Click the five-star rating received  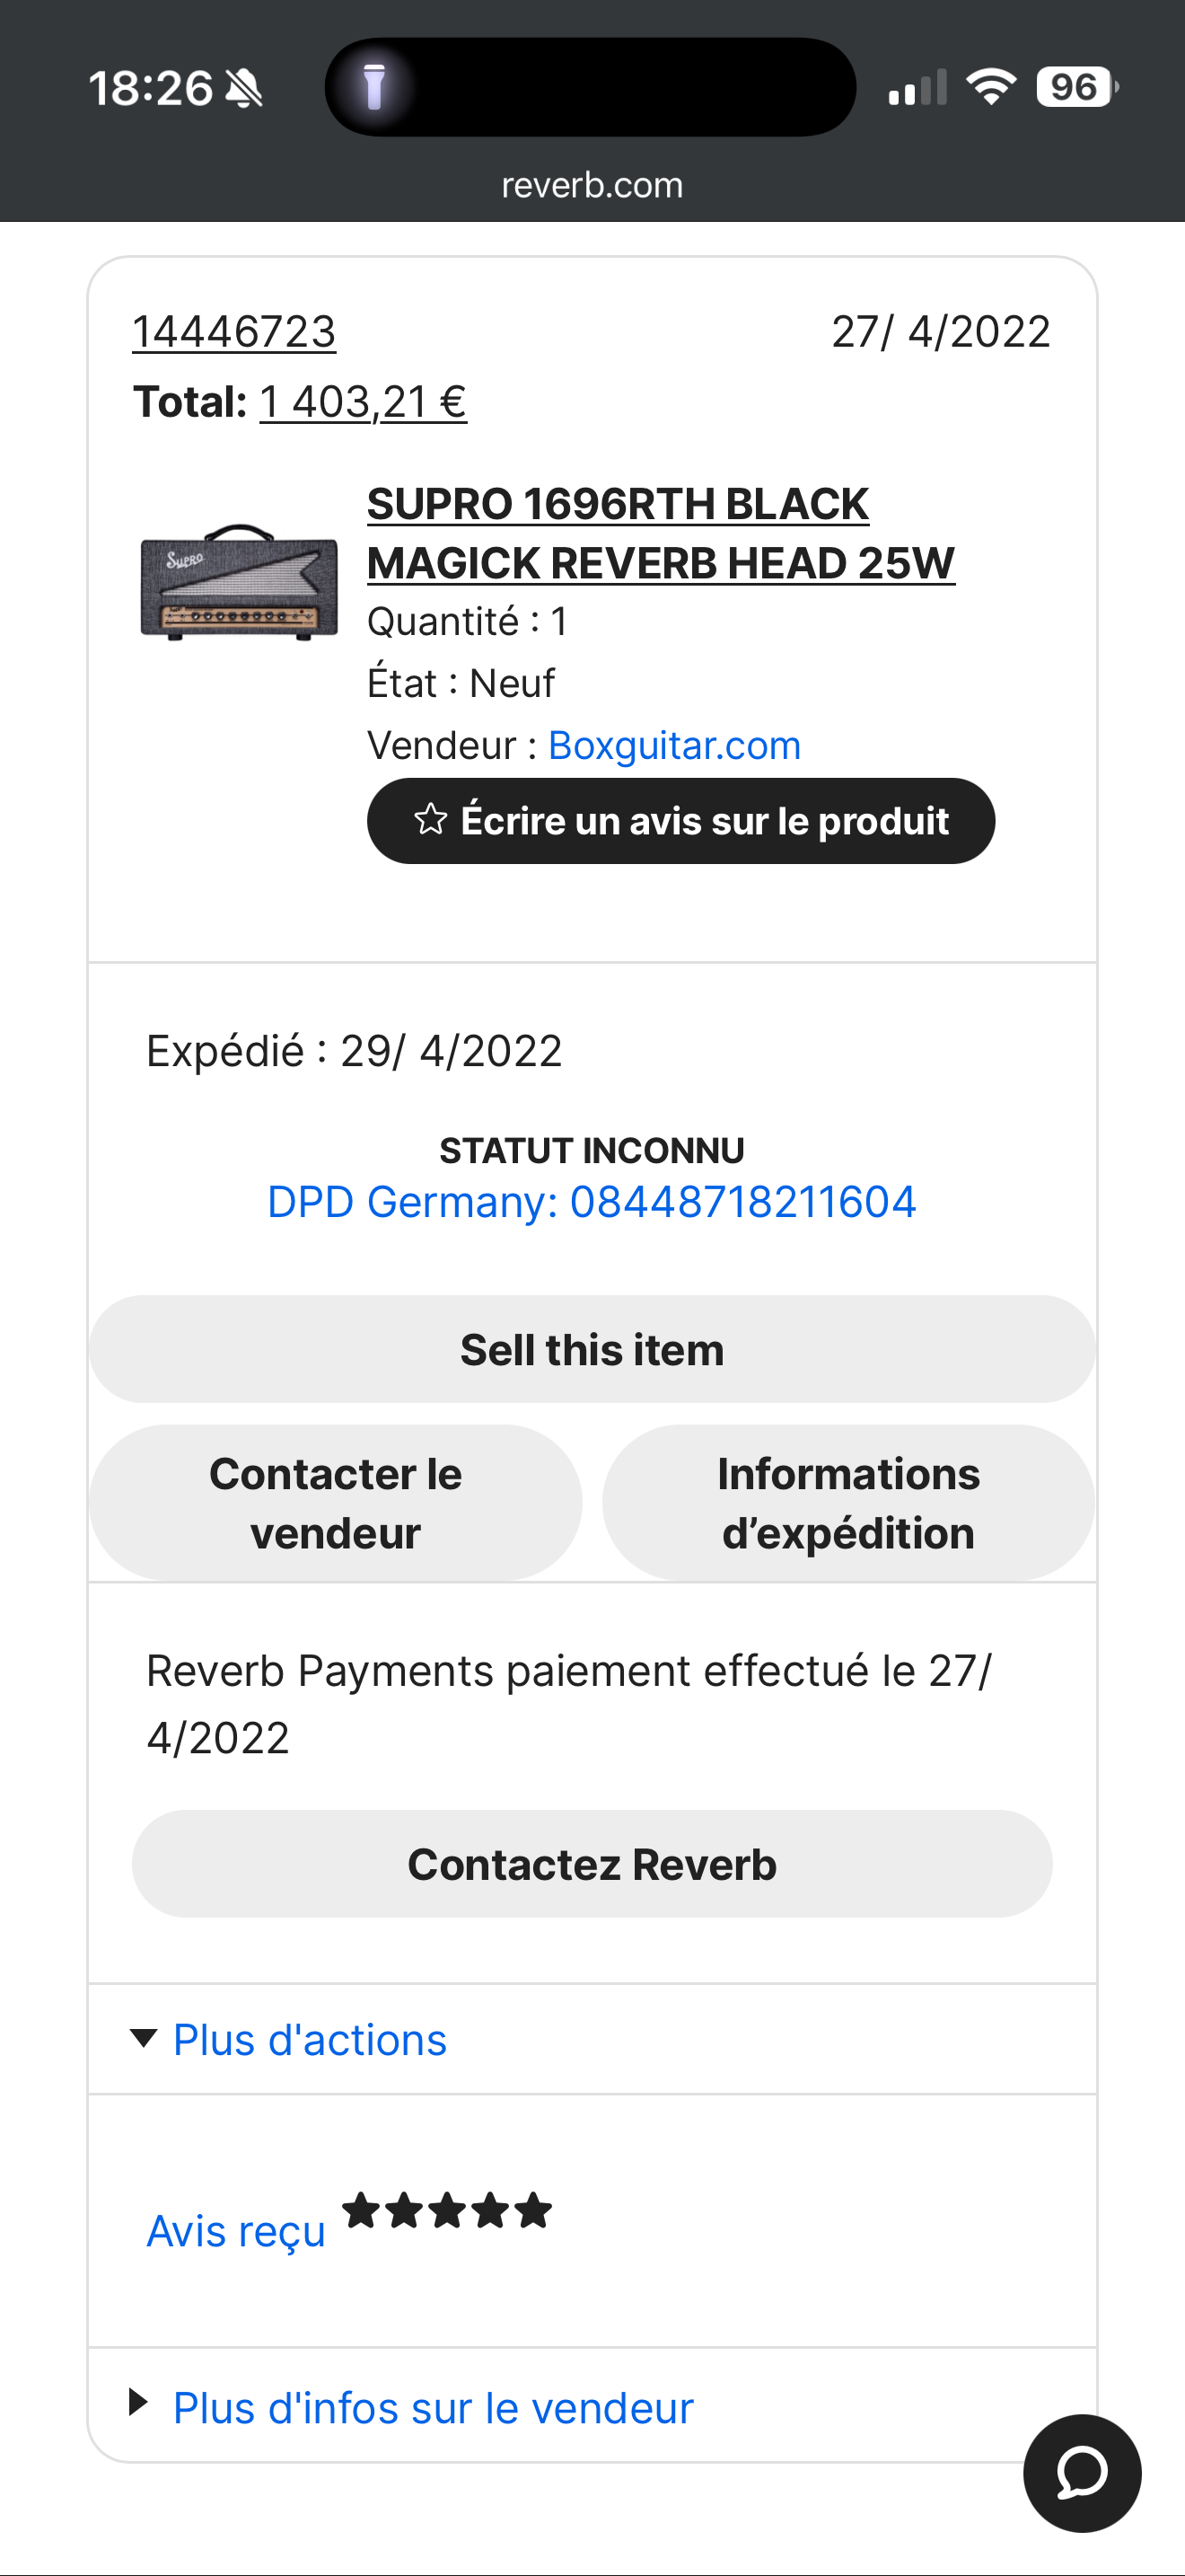[447, 2210]
